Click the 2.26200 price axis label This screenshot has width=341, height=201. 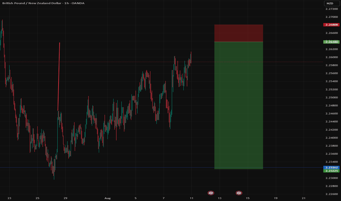pyautogui.click(x=331, y=49)
